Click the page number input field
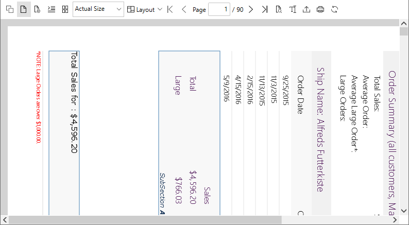The image size is (409, 225). click(219, 9)
